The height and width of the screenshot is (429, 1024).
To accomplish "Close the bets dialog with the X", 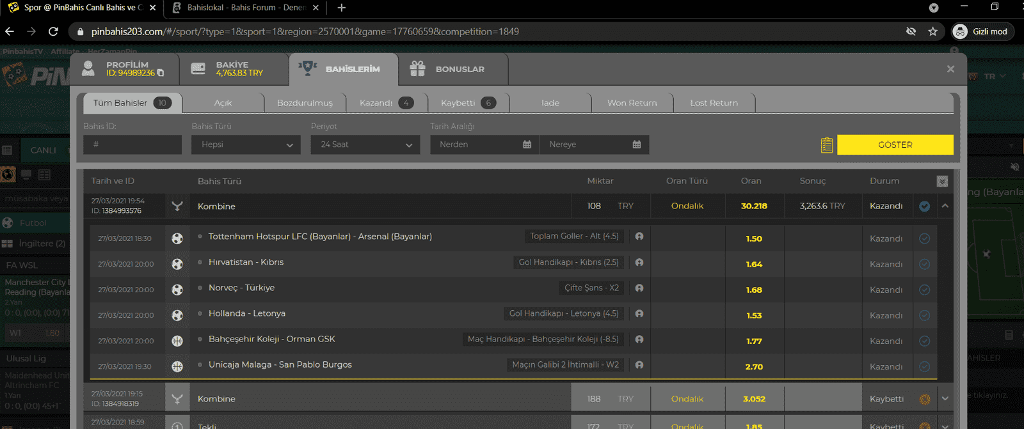I will click(950, 69).
